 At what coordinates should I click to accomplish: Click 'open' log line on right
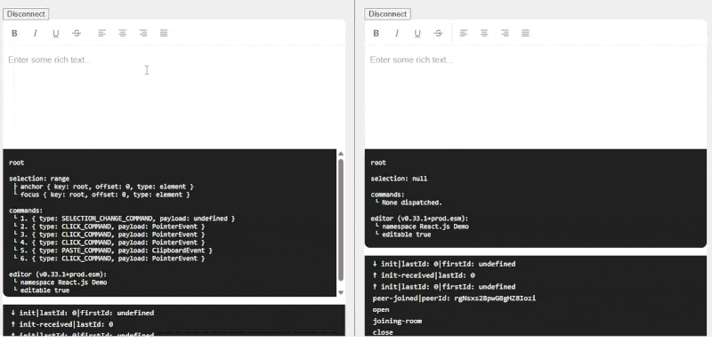[x=381, y=310]
